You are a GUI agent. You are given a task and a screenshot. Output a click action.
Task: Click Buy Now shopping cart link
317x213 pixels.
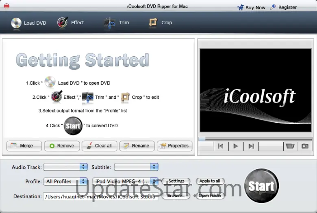[251, 7]
